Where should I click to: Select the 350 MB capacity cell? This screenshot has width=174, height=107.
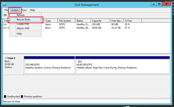coord(96,25)
